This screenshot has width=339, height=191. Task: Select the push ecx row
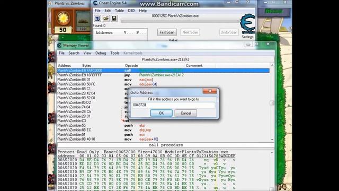click(163, 134)
